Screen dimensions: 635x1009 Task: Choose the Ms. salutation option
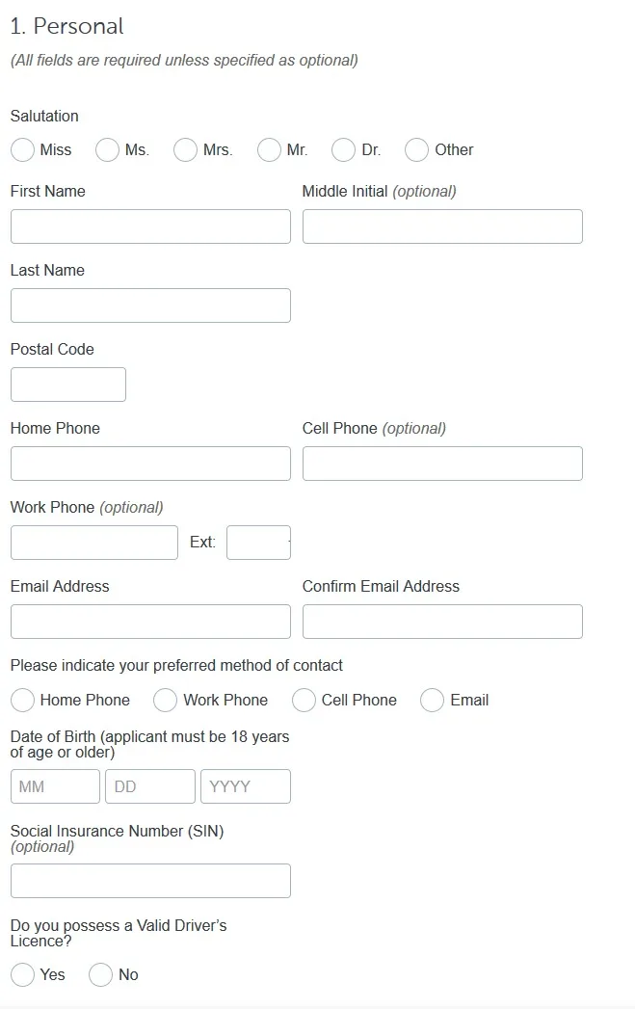(x=108, y=150)
